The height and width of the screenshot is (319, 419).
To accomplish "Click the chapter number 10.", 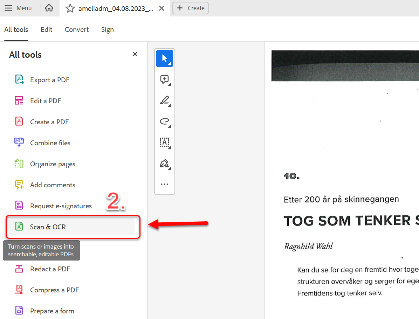I will (291, 176).
